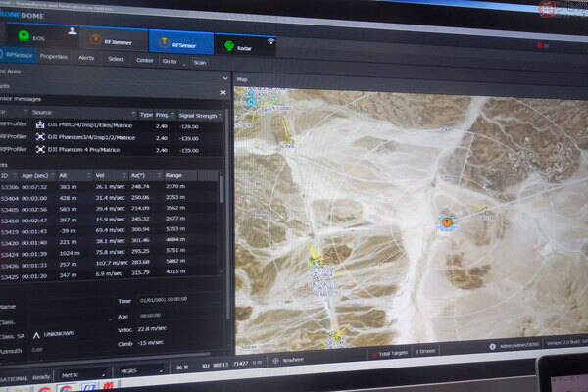Viewport: 588px width, 392px height.
Task: Click orange drone target marker on map
Action: coord(445,222)
